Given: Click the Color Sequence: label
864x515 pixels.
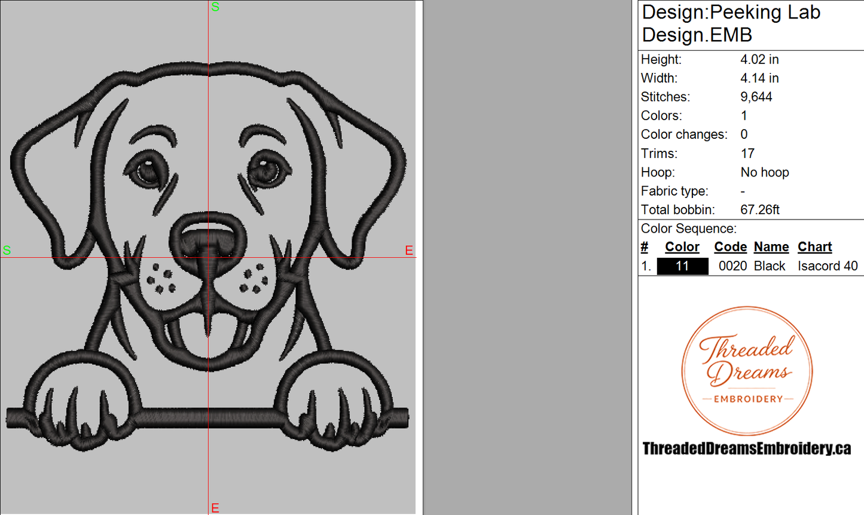Looking at the screenshot, I should (689, 228).
